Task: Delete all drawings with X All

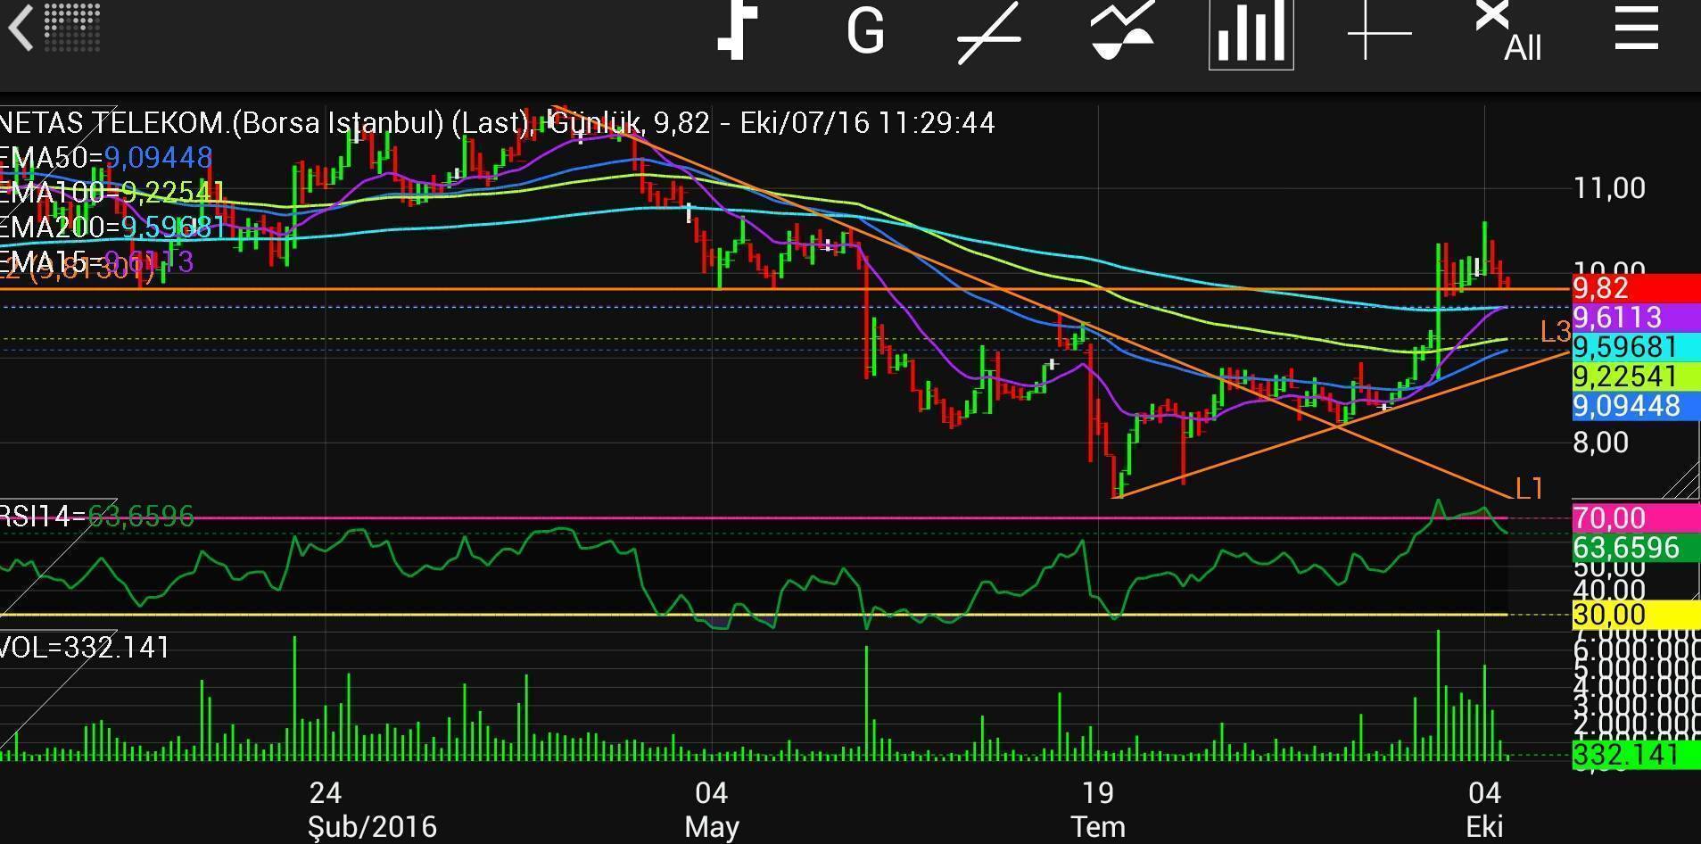Action: (1507, 32)
